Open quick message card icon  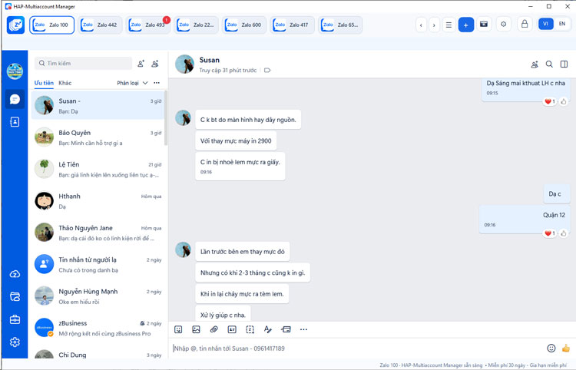pyautogui.click(x=286, y=329)
